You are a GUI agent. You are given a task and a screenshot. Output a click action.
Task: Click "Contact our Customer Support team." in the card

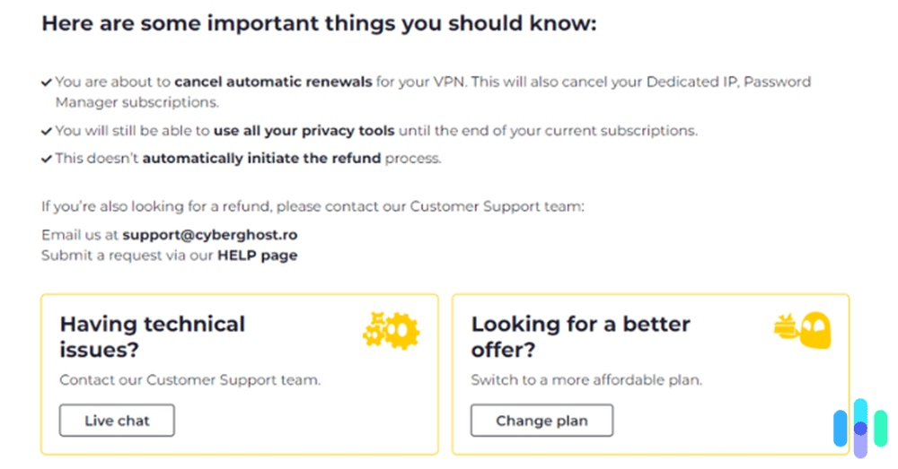(x=189, y=380)
